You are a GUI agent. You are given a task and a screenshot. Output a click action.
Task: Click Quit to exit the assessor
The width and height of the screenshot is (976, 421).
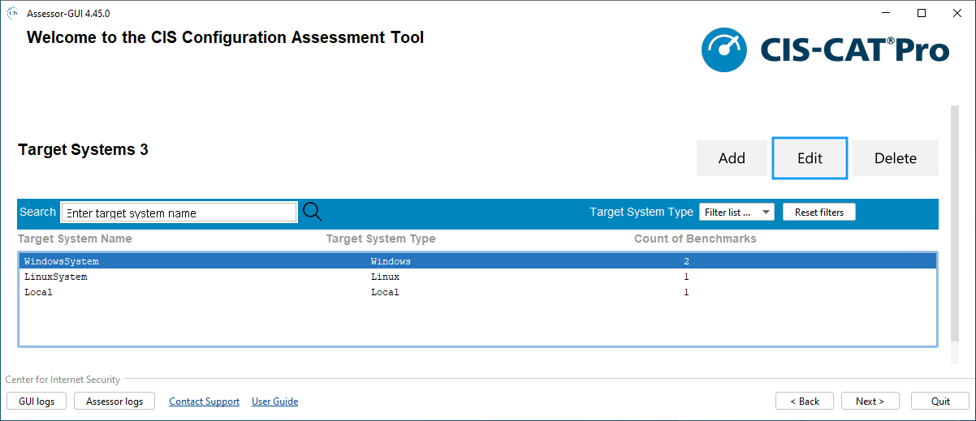tap(940, 402)
